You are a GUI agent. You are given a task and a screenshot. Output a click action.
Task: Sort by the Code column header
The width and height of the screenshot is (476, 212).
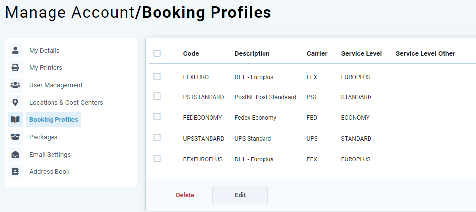pos(191,54)
